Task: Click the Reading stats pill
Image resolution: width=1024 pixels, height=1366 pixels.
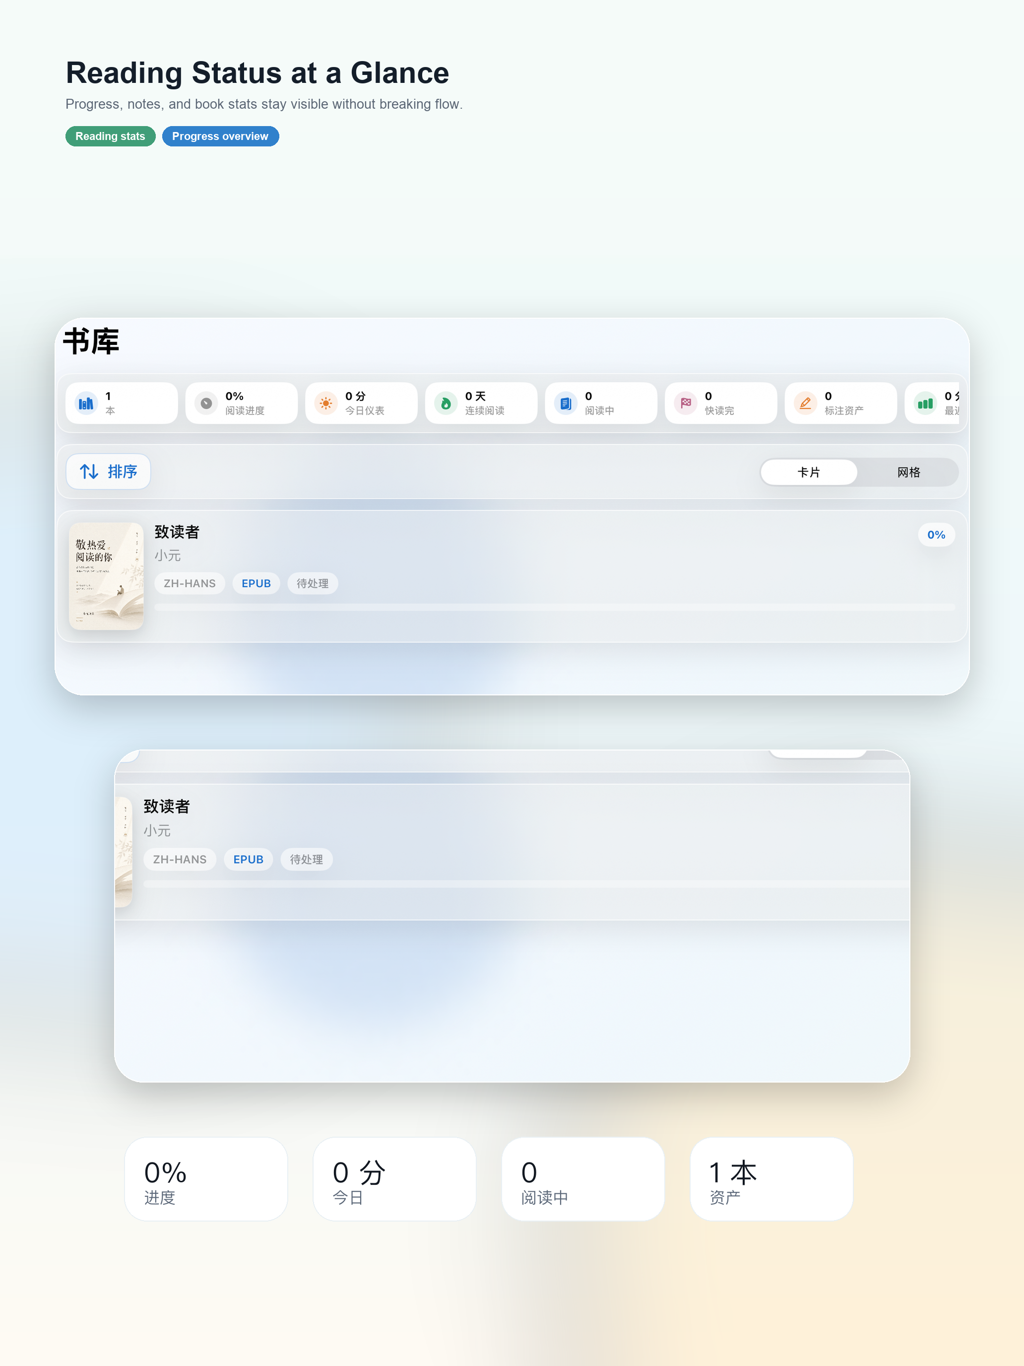Action: pyautogui.click(x=111, y=137)
